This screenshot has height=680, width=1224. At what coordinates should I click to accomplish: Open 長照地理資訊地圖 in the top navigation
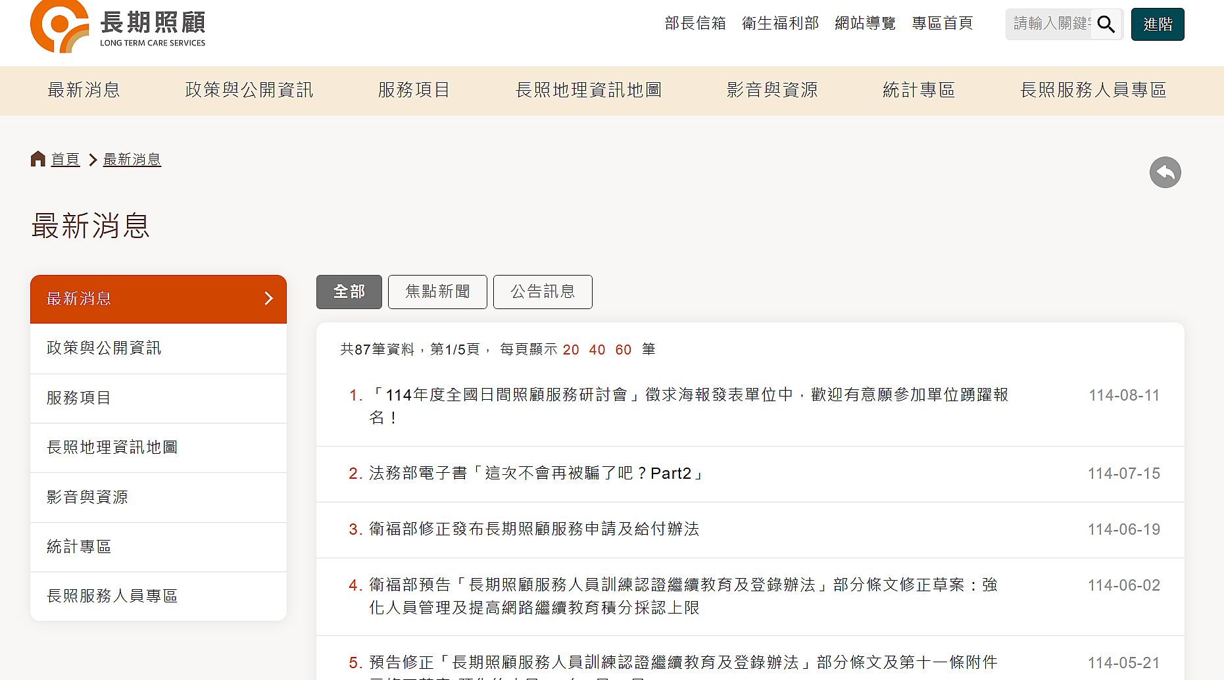(588, 90)
